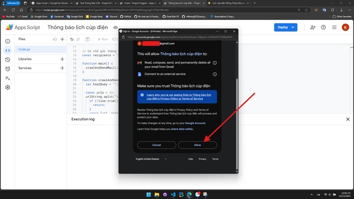Open the learn why Privacy Policy link

(179, 97)
